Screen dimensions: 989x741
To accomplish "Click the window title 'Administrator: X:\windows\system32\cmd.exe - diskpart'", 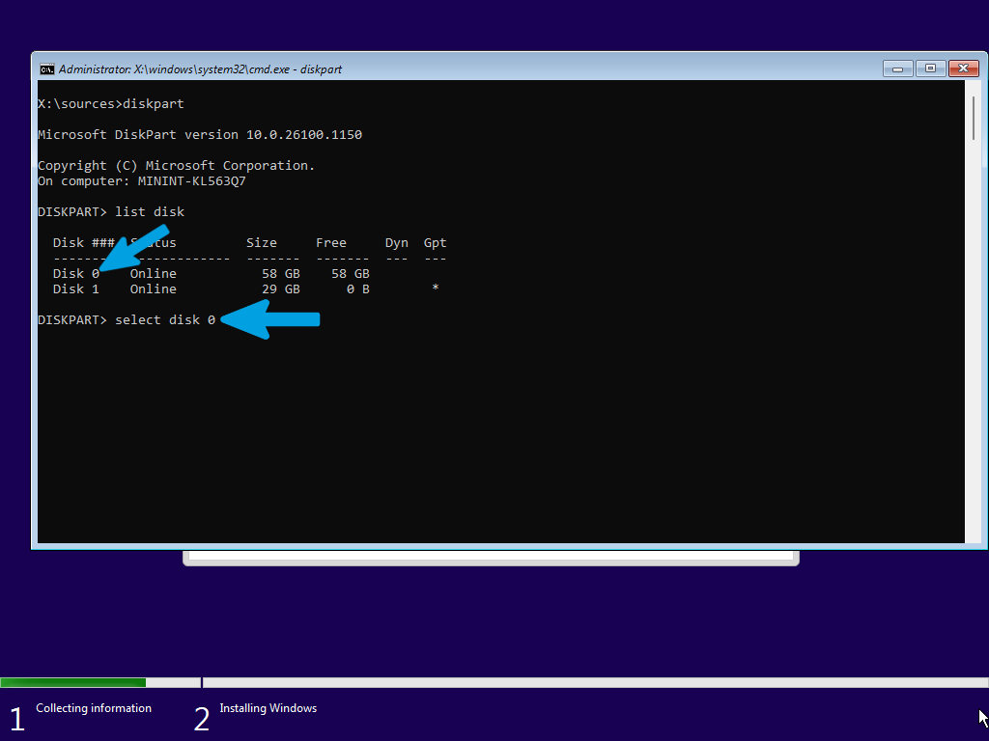I will click(x=200, y=69).
